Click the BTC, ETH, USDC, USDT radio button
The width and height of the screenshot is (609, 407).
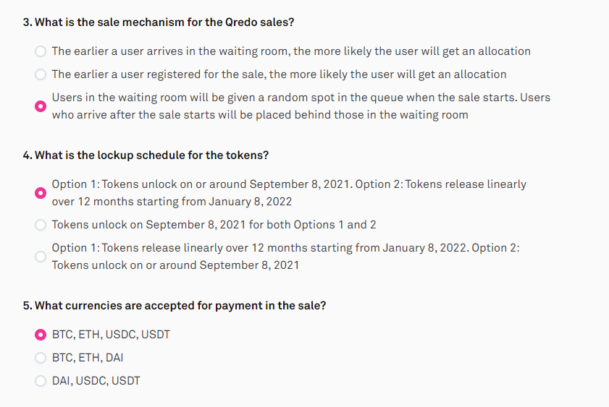click(41, 335)
